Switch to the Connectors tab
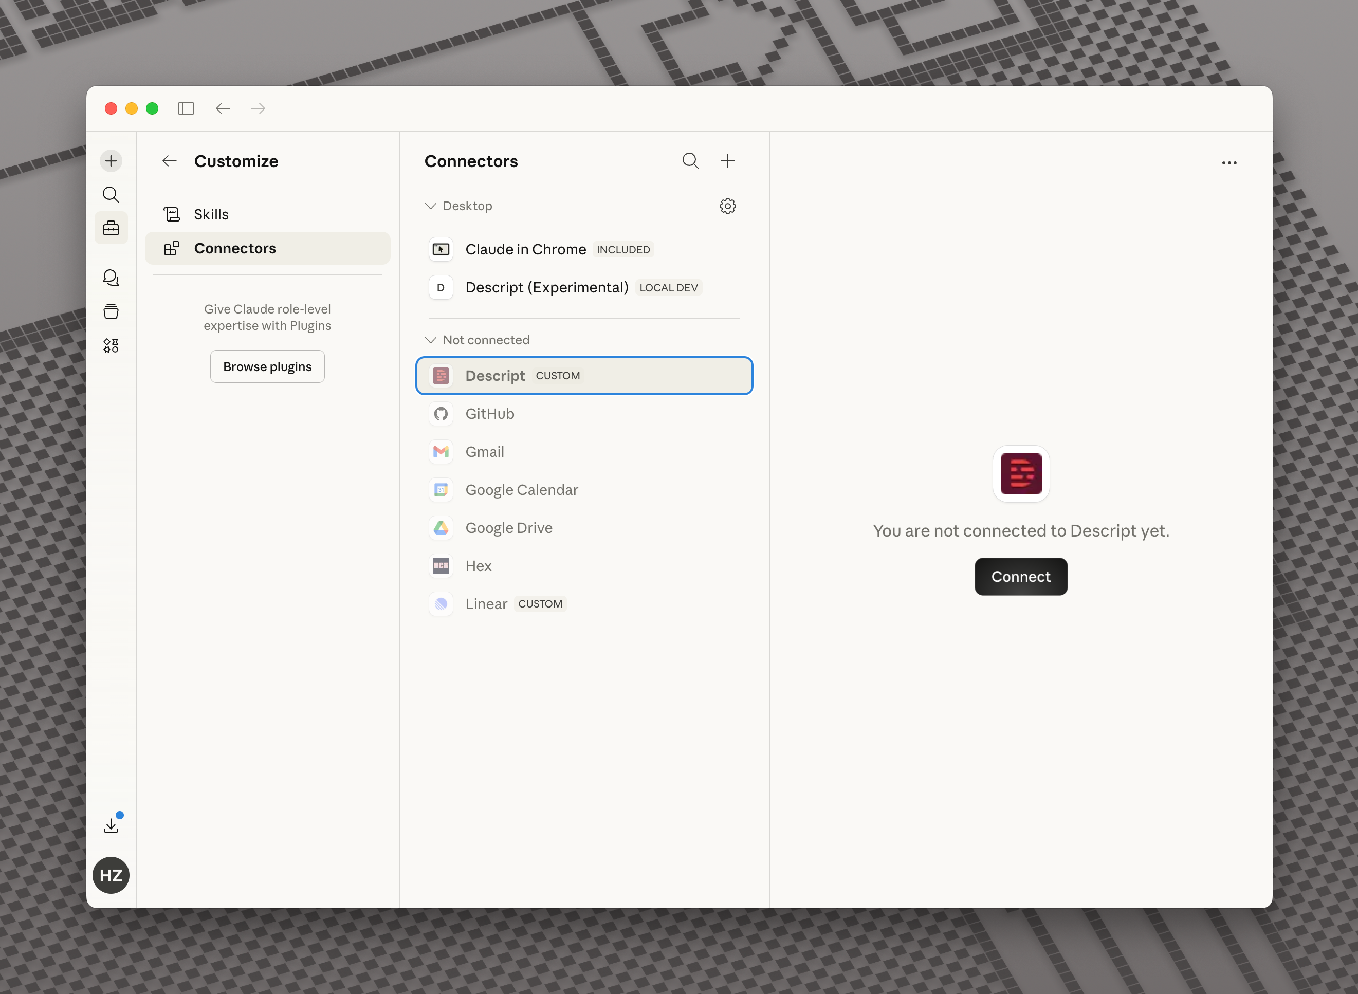This screenshot has height=994, width=1358. (235, 248)
